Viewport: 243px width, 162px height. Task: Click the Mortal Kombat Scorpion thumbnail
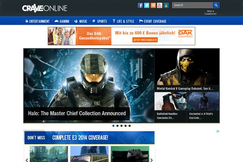187,67
